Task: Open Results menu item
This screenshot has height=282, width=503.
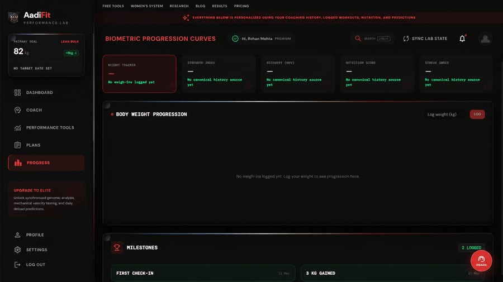Action: (220, 6)
